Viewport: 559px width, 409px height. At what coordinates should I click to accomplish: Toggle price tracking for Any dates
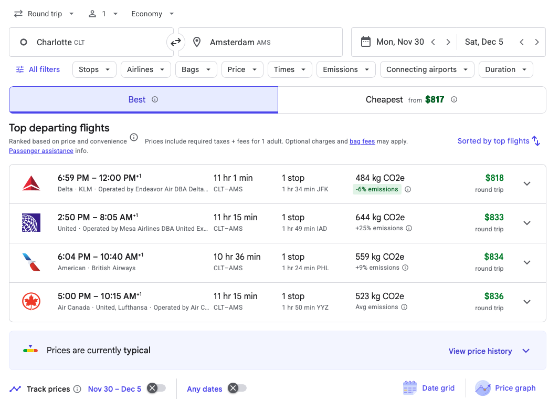pos(237,388)
